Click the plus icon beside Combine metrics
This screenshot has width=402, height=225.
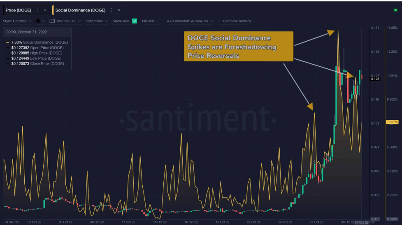click(219, 21)
